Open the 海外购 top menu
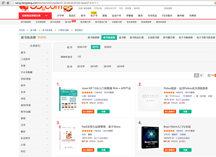 pos(181,15)
